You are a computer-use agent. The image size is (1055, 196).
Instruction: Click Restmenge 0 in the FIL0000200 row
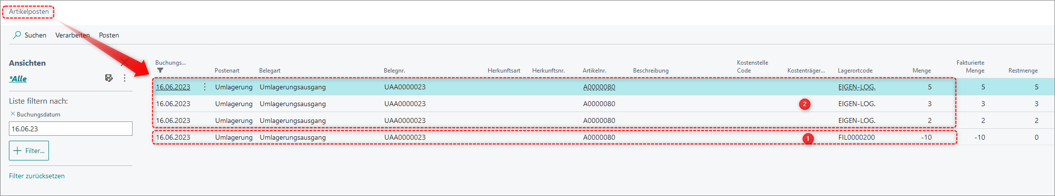pyautogui.click(x=1036, y=137)
